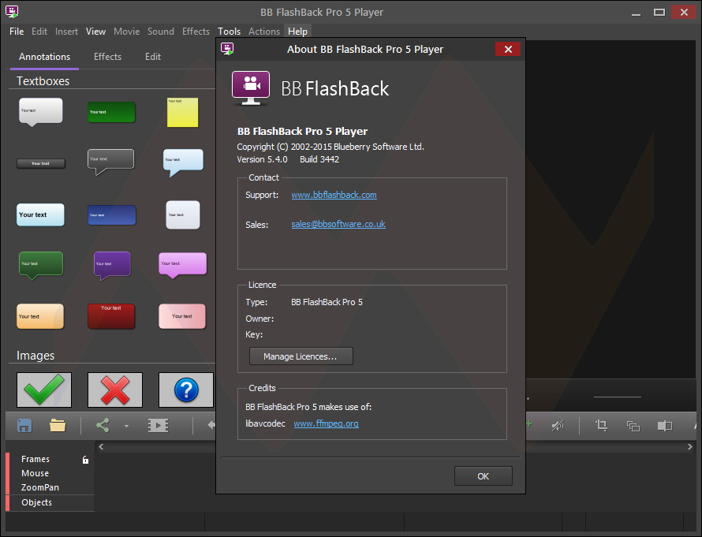
Task: Choose the yellow sticky note textbox
Action: [183, 112]
